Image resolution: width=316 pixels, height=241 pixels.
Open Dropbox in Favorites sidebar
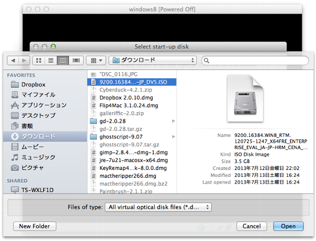(x=45, y=84)
